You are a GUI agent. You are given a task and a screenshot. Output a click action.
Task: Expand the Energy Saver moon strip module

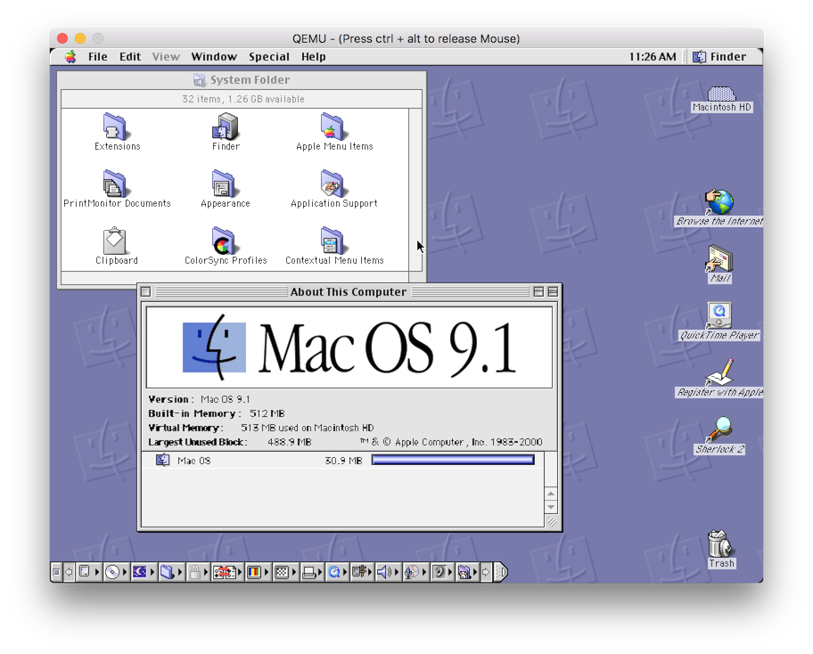[140, 572]
